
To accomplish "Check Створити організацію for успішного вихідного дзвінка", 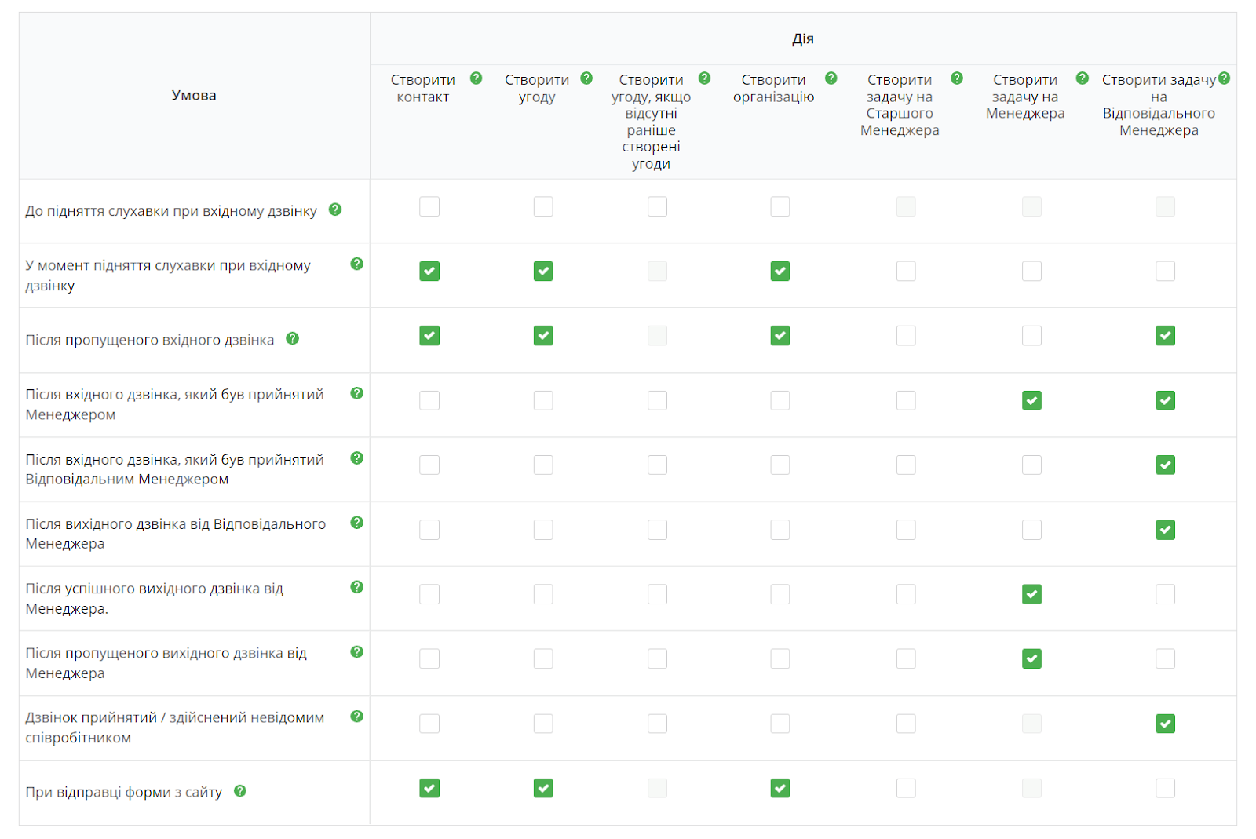I will click(780, 594).
